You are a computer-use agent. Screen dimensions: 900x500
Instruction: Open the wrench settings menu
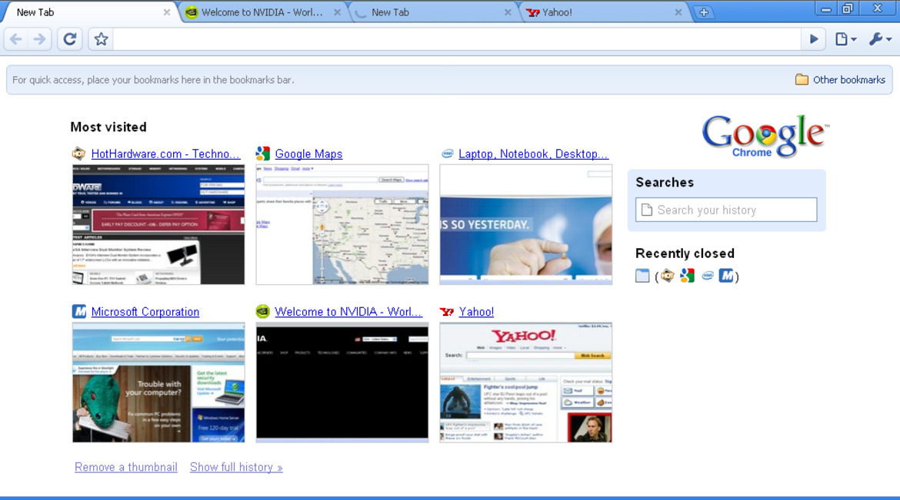[879, 39]
